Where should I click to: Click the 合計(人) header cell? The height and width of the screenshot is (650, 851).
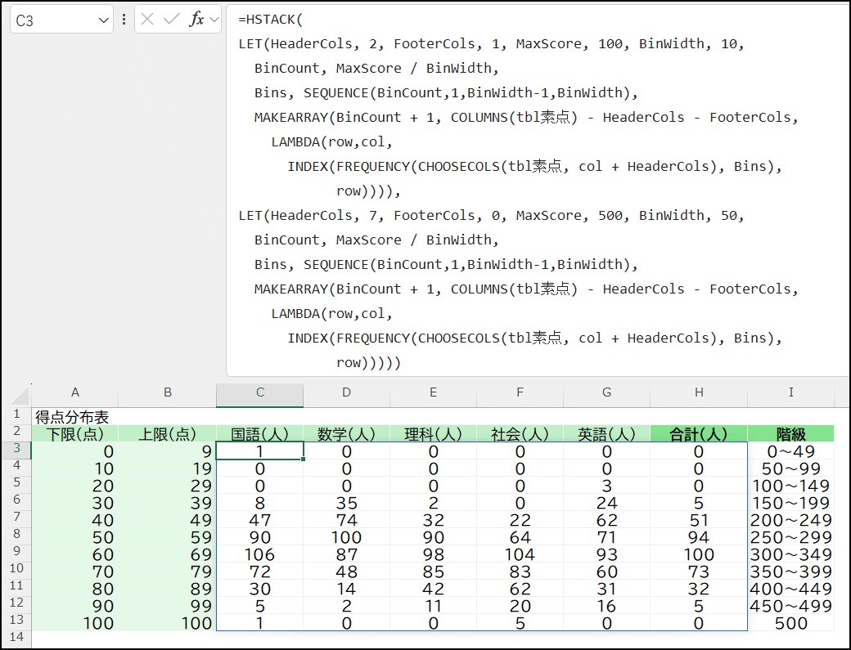coord(699,433)
